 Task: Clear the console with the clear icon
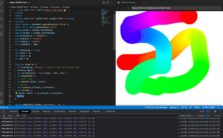coord(4,115)
